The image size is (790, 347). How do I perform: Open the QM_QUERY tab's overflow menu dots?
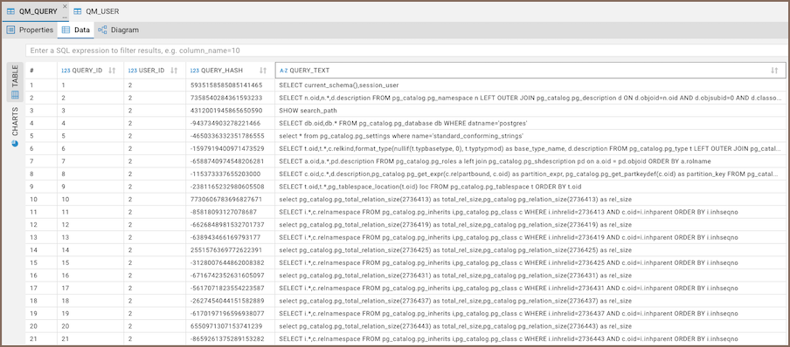tap(65, 17)
